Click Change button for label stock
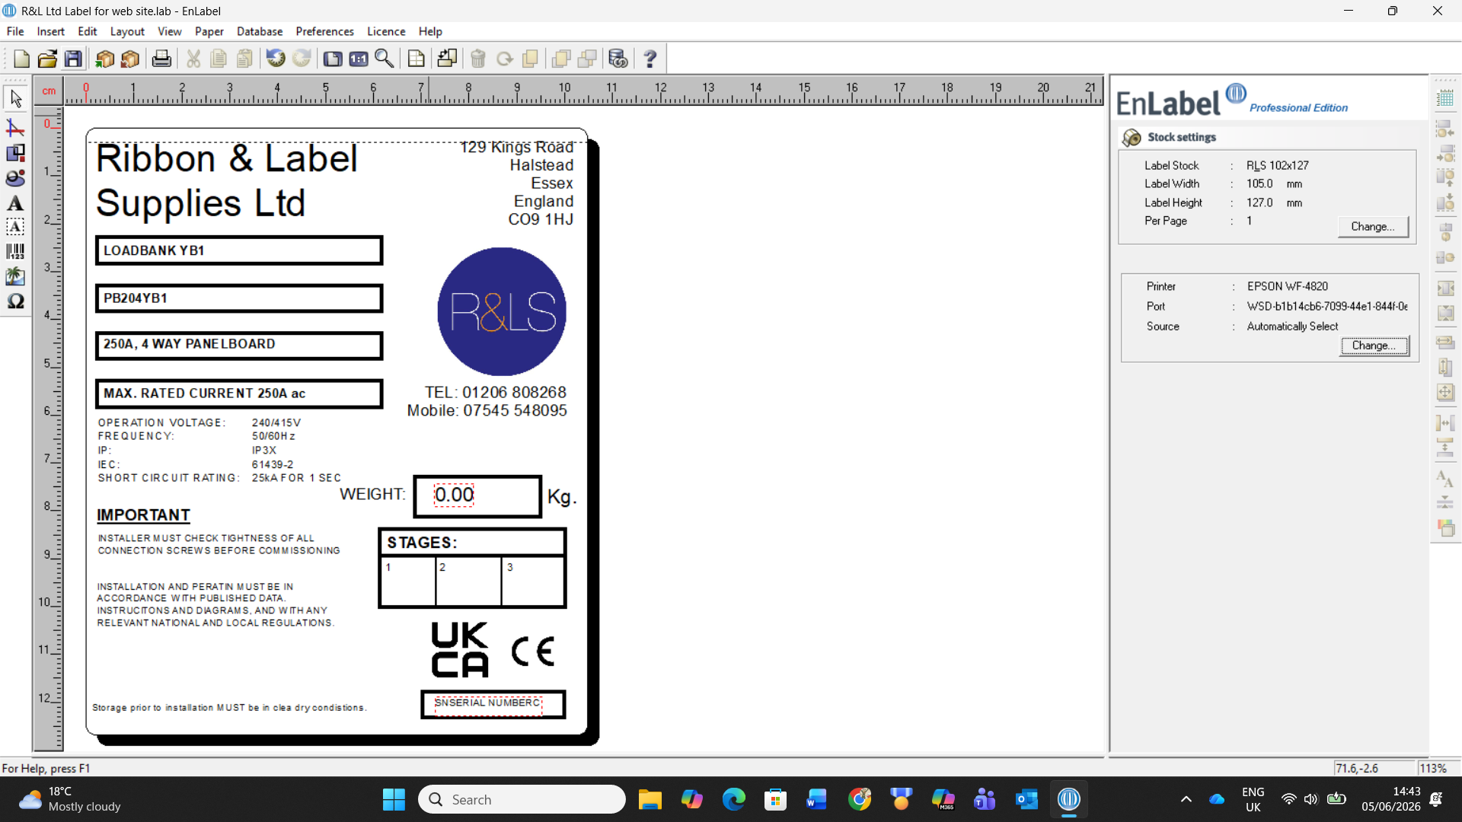 pyautogui.click(x=1373, y=227)
